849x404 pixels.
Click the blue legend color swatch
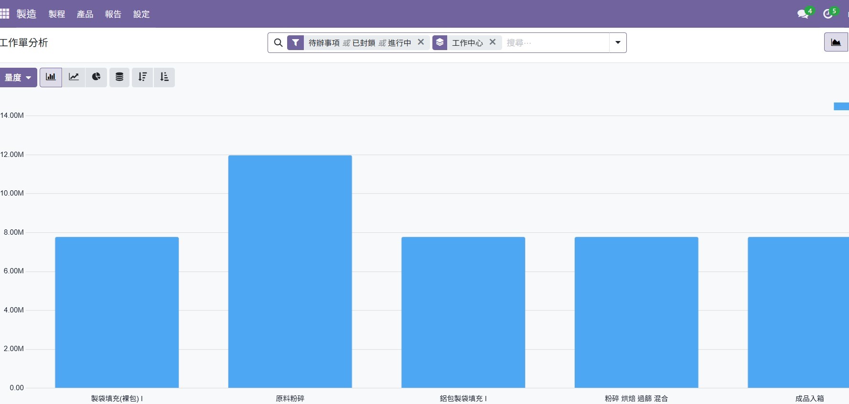point(841,106)
